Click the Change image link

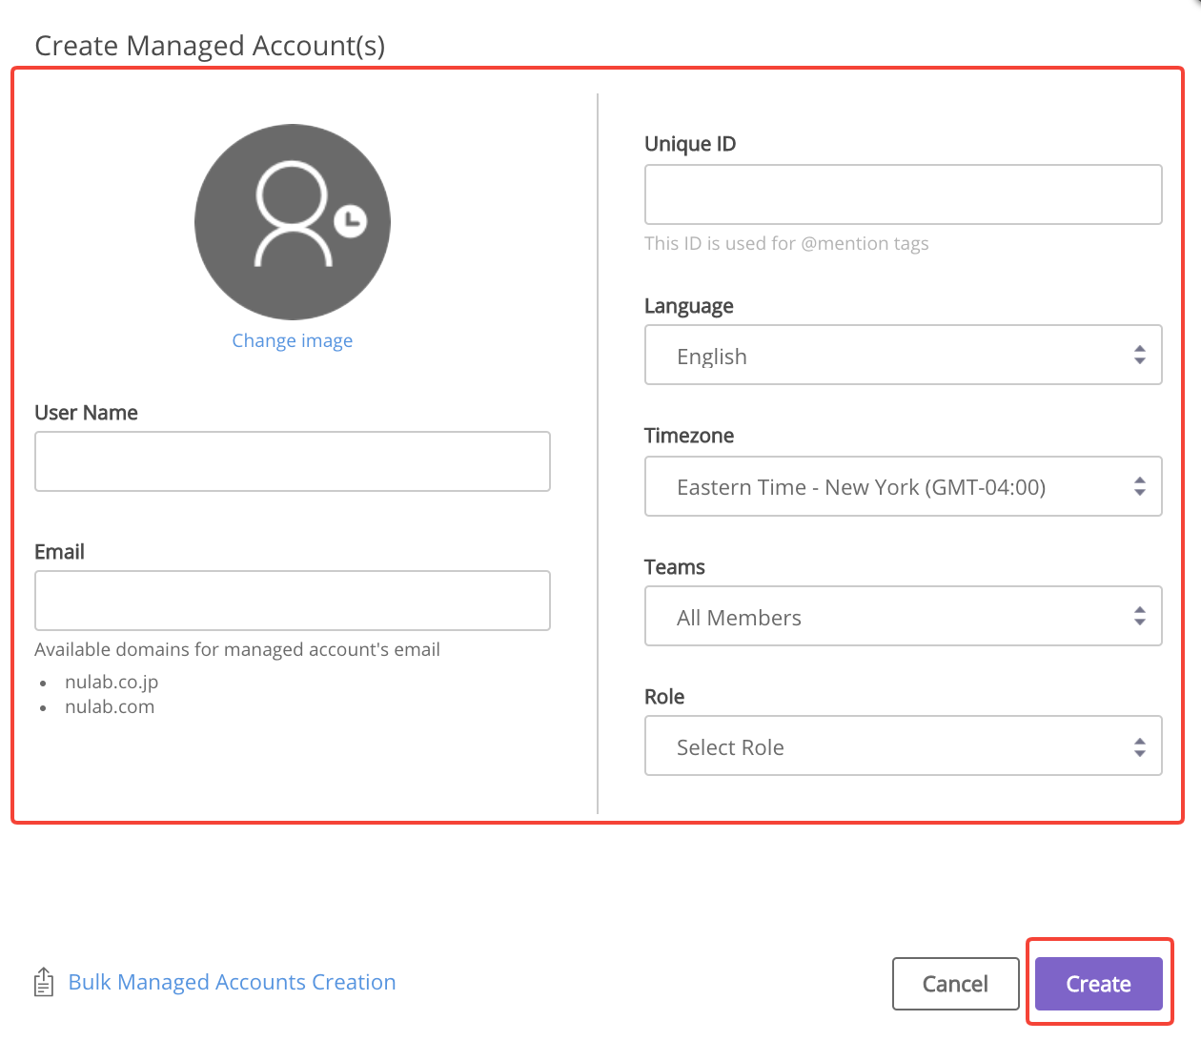[x=293, y=340]
